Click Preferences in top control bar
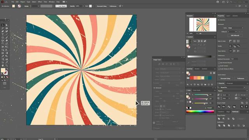Screen dimensions: 249x140 click(113, 6)
